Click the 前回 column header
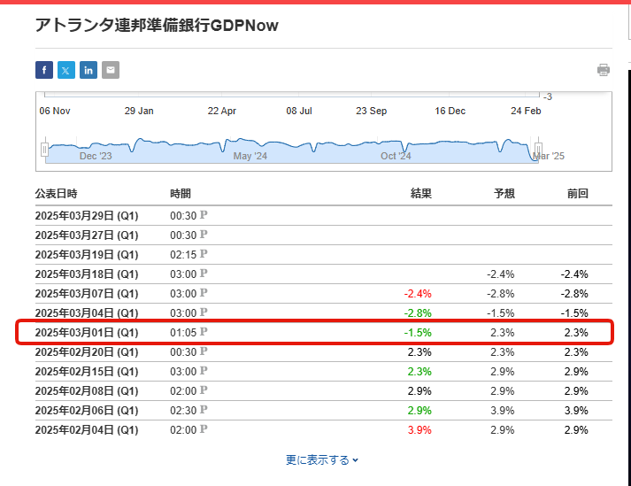631x486 pixels. (578, 194)
